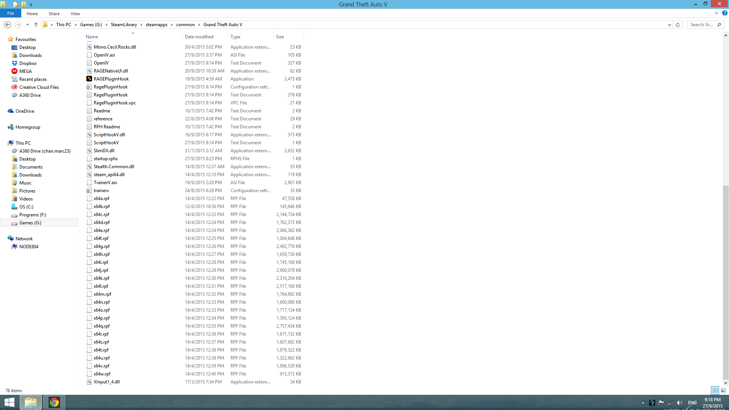The height and width of the screenshot is (410, 729).
Task: Click the MEGA icon in Favourites
Action: click(14, 71)
